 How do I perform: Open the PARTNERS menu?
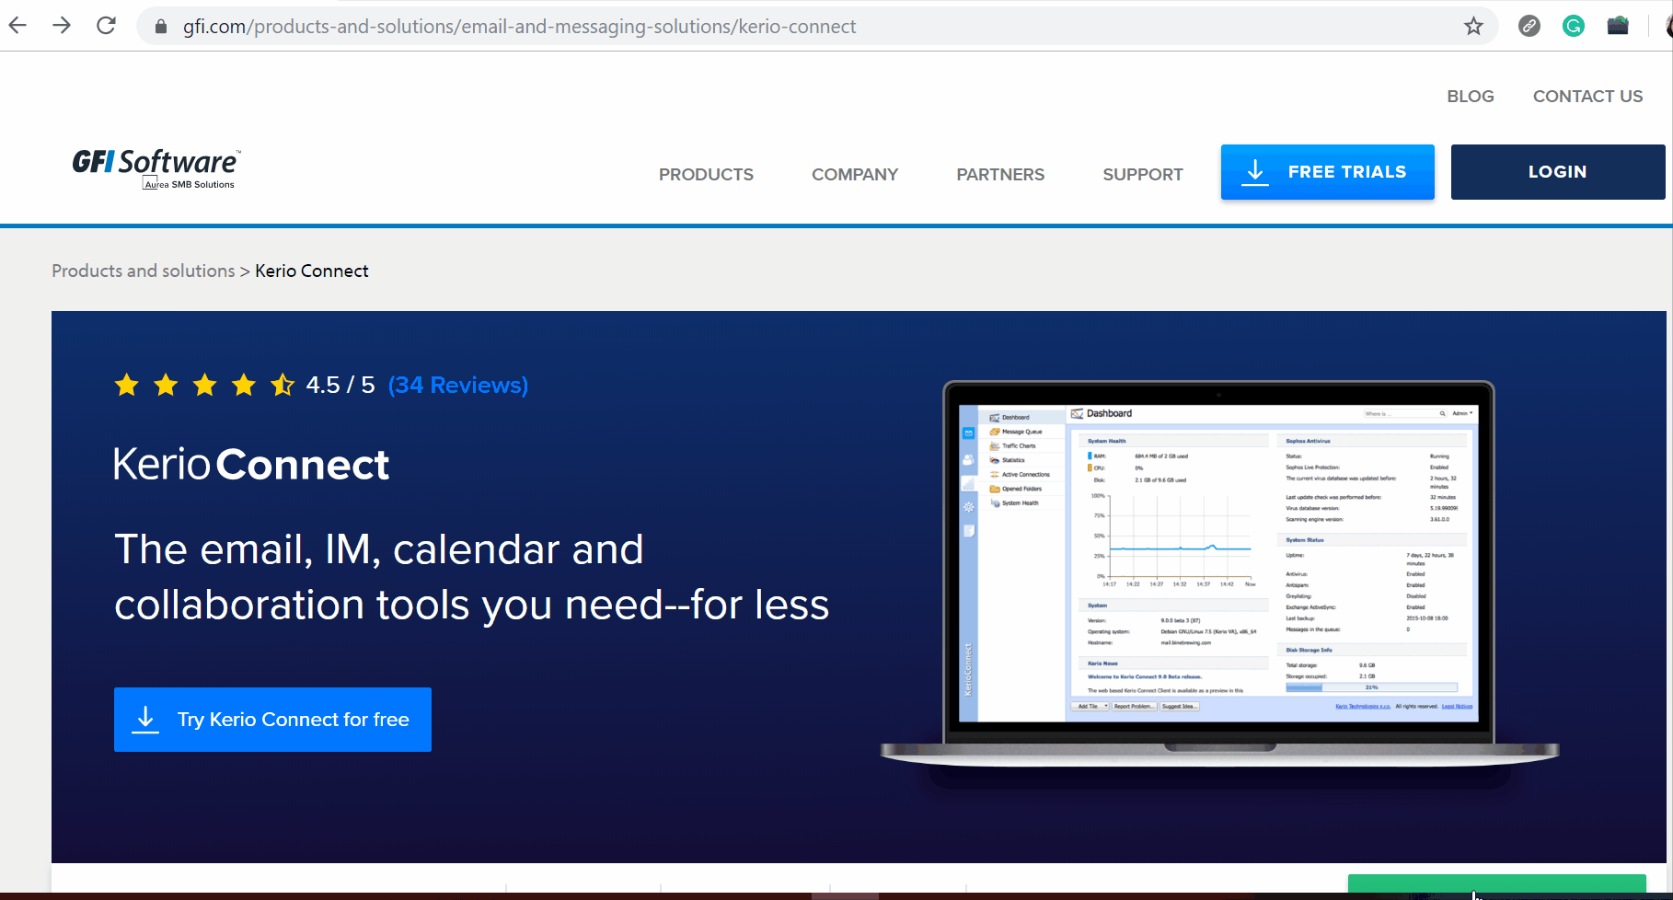coord(1000,175)
